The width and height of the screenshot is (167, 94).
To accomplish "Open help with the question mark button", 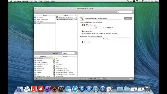I will tap(131, 79).
